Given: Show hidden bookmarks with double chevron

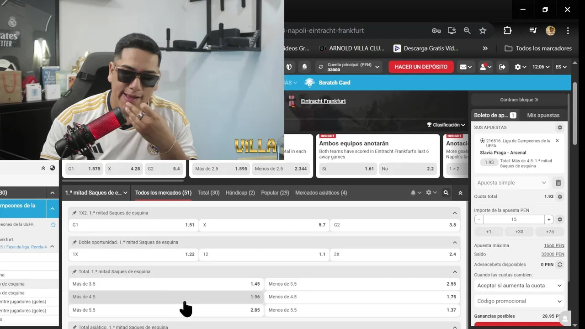Looking at the screenshot, I should point(485,48).
